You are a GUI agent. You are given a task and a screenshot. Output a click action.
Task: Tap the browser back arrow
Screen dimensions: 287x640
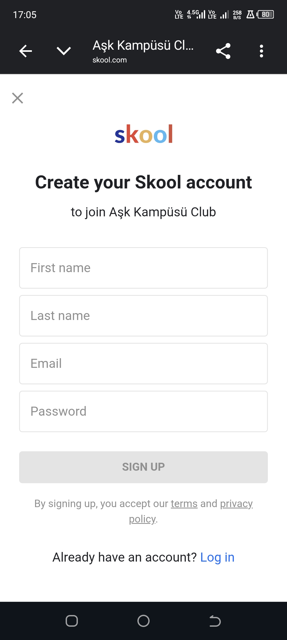[x=26, y=51]
